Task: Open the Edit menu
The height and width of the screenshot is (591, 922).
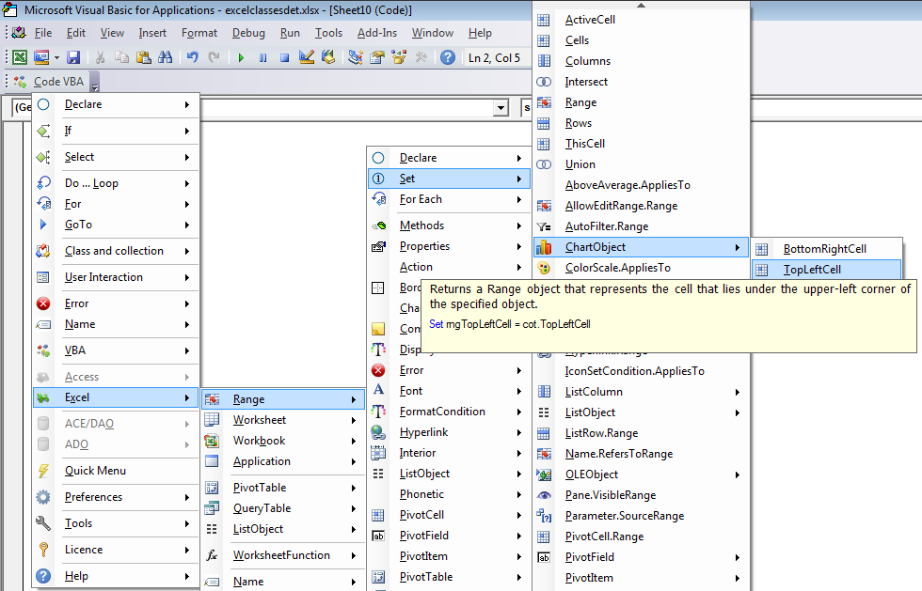Action: [x=76, y=33]
